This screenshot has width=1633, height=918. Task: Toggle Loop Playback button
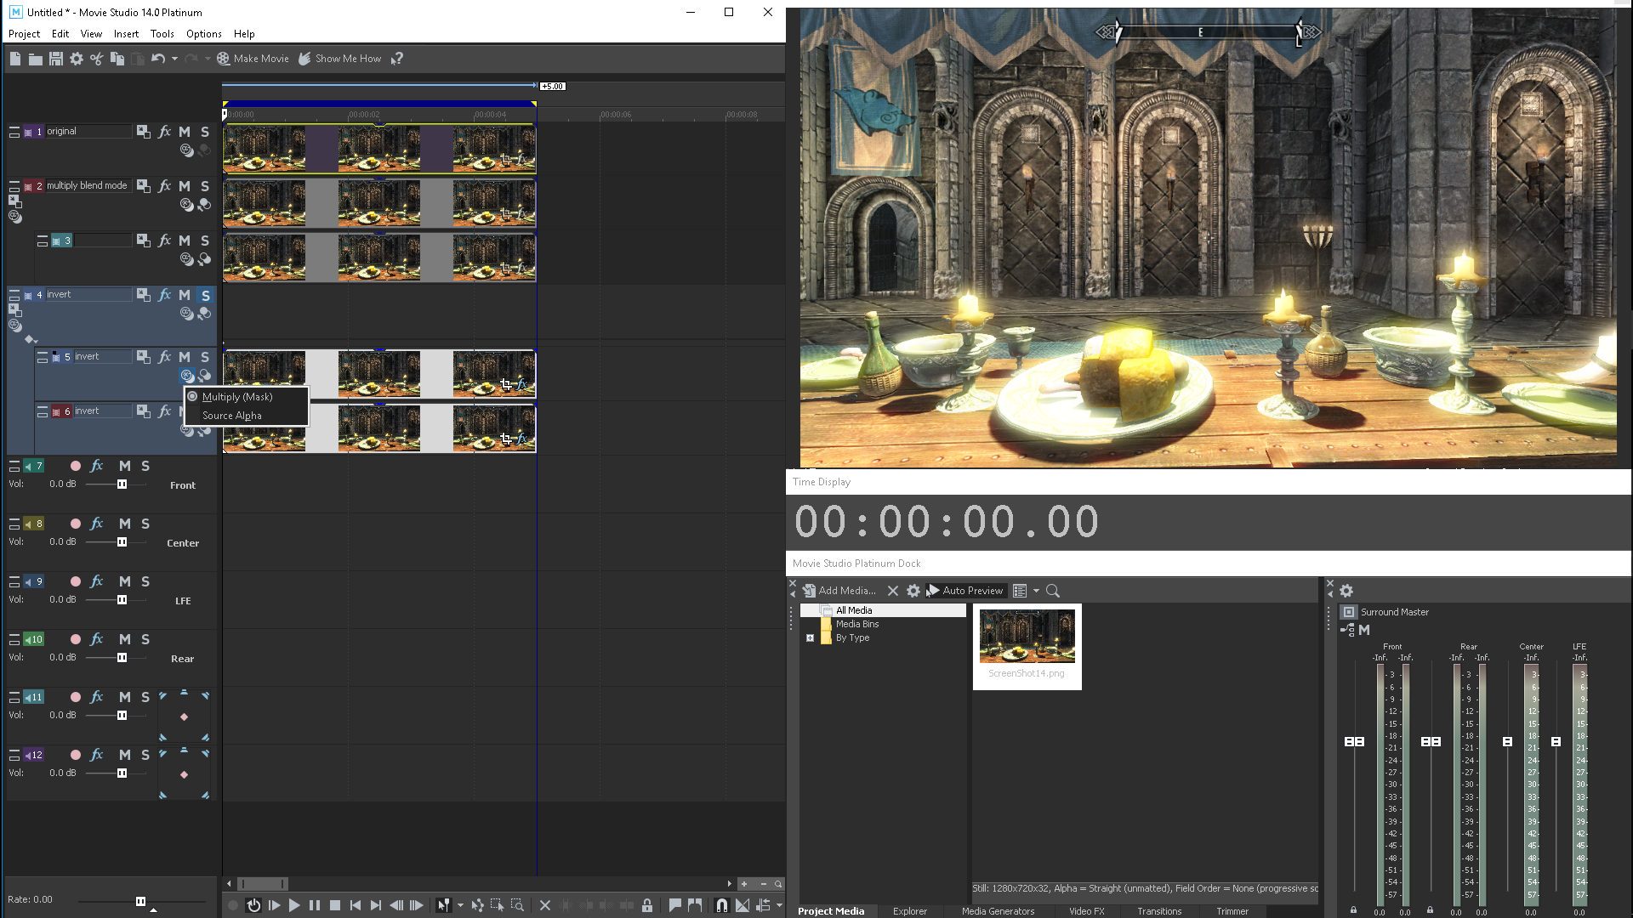[x=253, y=905]
